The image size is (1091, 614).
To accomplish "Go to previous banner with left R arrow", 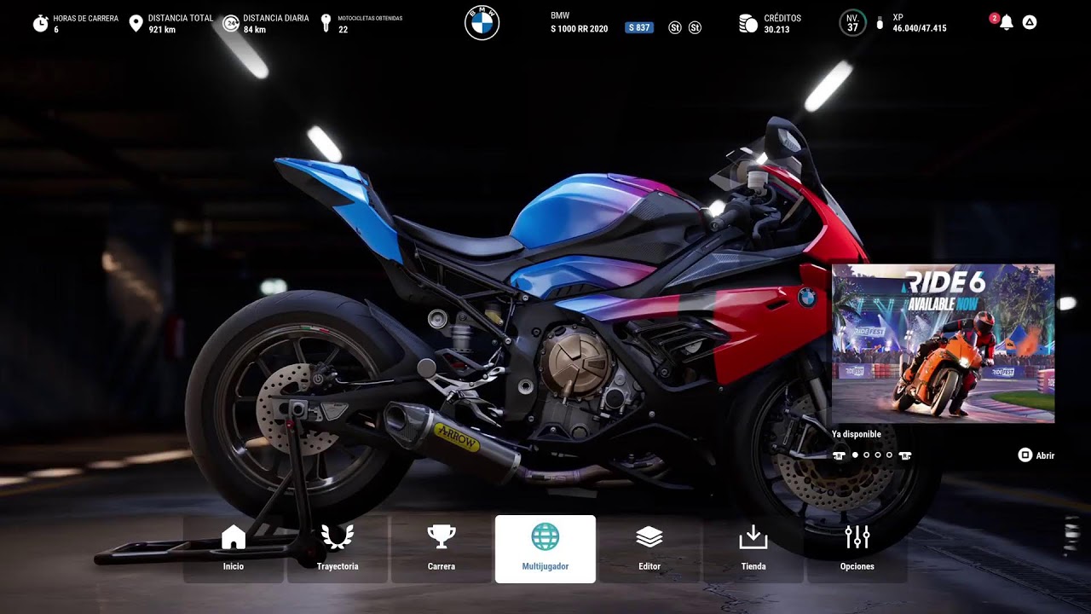I will pyautogui.click(x=840, y=455).
